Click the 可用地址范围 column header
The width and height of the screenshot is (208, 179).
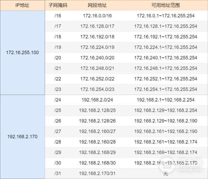pyautogui.click(x=166, y=5)
